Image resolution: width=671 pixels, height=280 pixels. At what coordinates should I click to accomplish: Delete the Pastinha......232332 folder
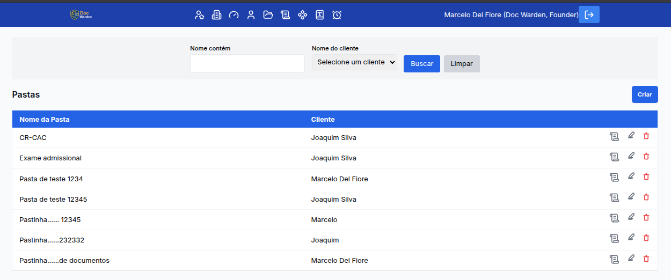pos(646,238)
